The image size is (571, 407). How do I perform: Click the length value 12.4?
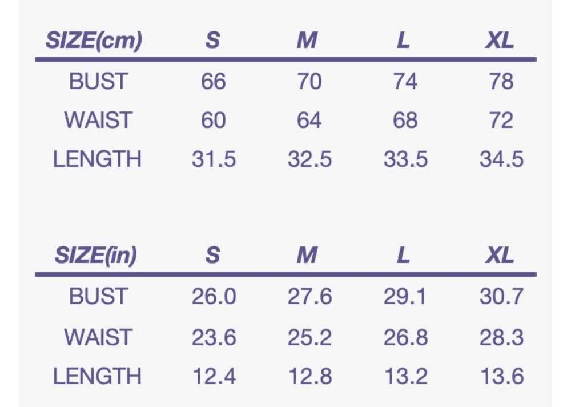tap(214, 376)
